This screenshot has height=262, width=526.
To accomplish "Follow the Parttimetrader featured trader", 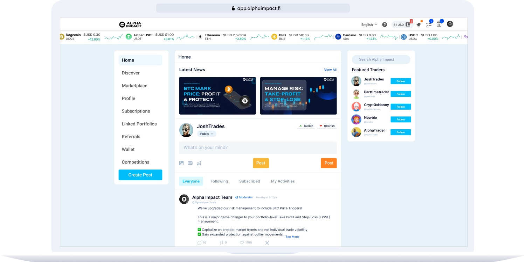I will (401, 94).
